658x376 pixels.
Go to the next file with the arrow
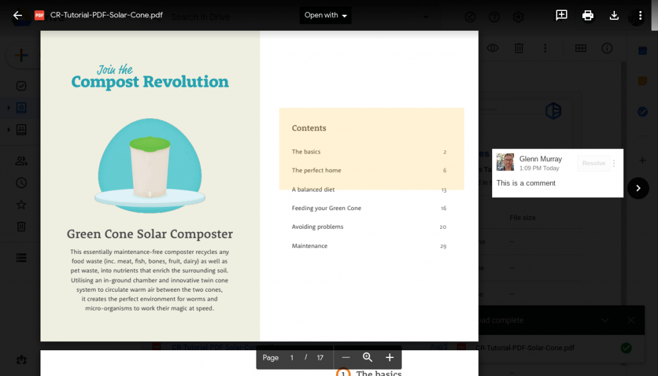pos(638,188)
